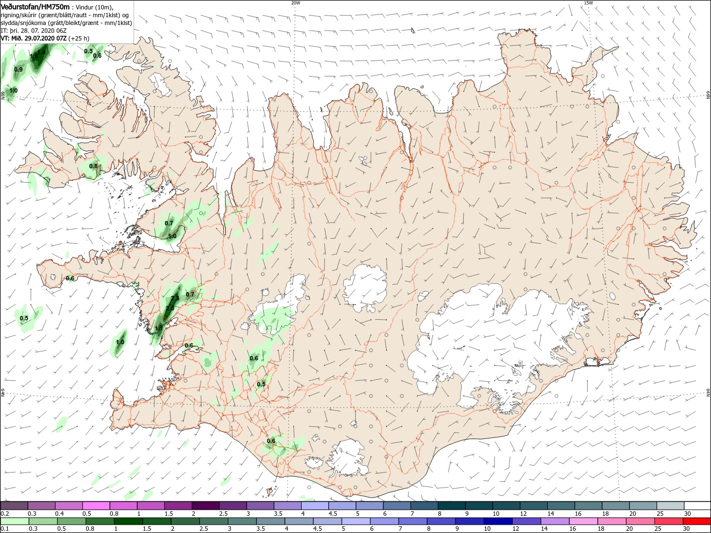Click the '20W' longitude label

click(296, 3)
